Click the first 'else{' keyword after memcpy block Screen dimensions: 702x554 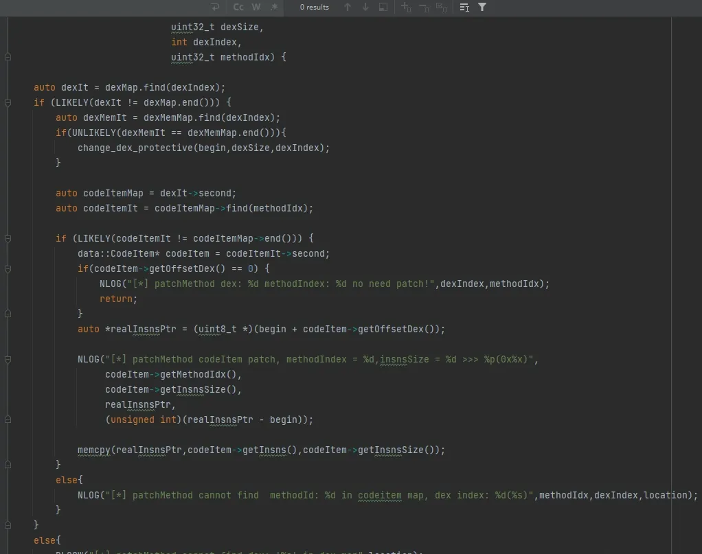coord(69,481)
